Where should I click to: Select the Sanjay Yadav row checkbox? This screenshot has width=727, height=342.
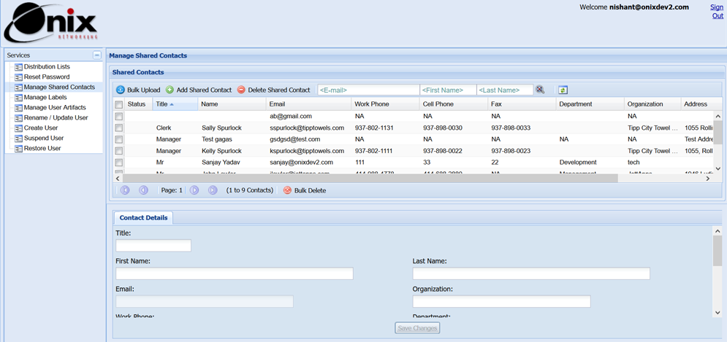pos(118,163)
